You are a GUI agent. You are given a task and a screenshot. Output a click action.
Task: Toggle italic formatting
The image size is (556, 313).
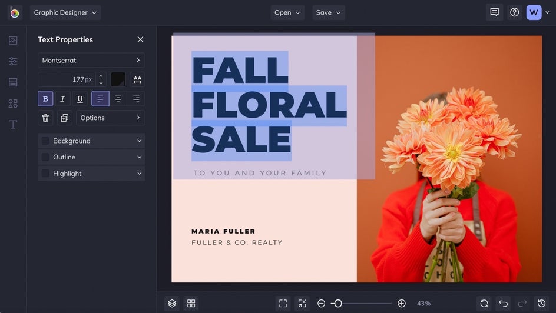tap(63, 99)
